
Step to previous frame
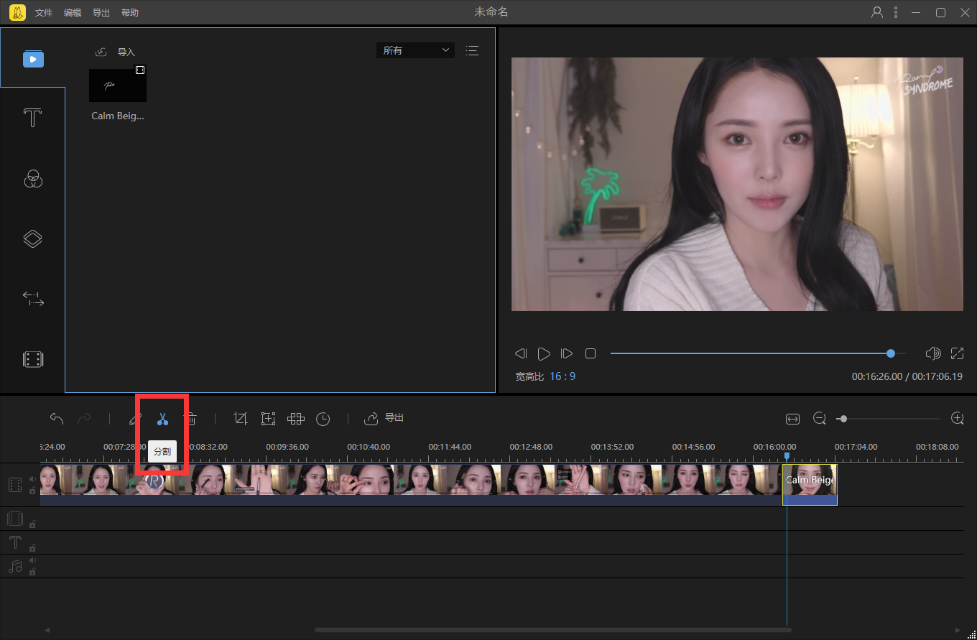coord(521,353)
